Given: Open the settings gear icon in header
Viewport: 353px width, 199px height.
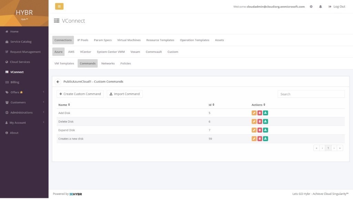Looking at the screenshot, I should [311, 7].
